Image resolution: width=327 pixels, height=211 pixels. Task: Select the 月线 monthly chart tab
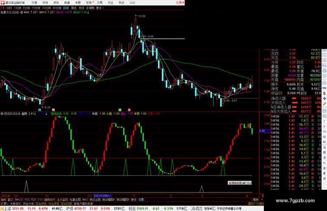[81, 8]
